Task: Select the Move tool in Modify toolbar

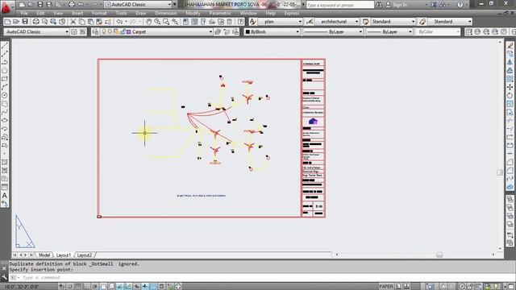Action: pyautogui.click(x=510, y=87)
